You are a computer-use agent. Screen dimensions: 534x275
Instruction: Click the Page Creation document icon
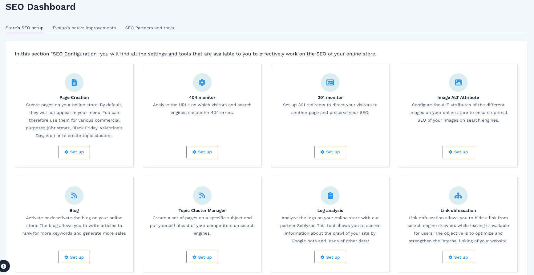(x=74, y=83)
